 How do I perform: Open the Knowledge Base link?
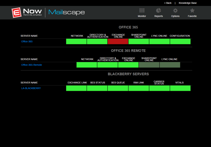click(x=188, y=3)
